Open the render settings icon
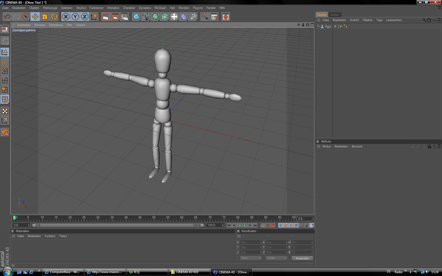Screen dimensions: 442x276 [125, 17]
